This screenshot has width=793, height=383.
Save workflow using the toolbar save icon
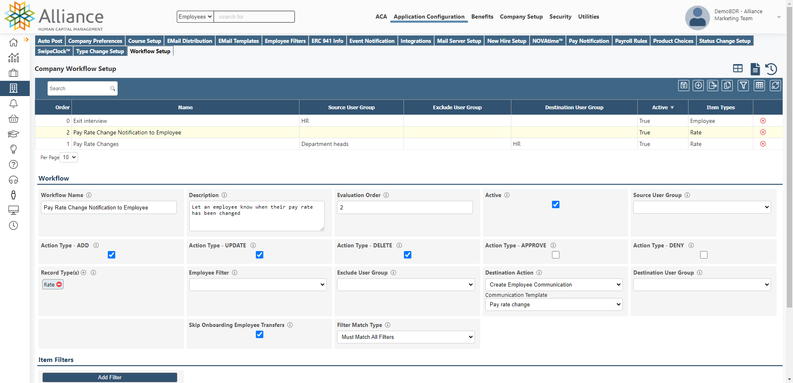684,85
